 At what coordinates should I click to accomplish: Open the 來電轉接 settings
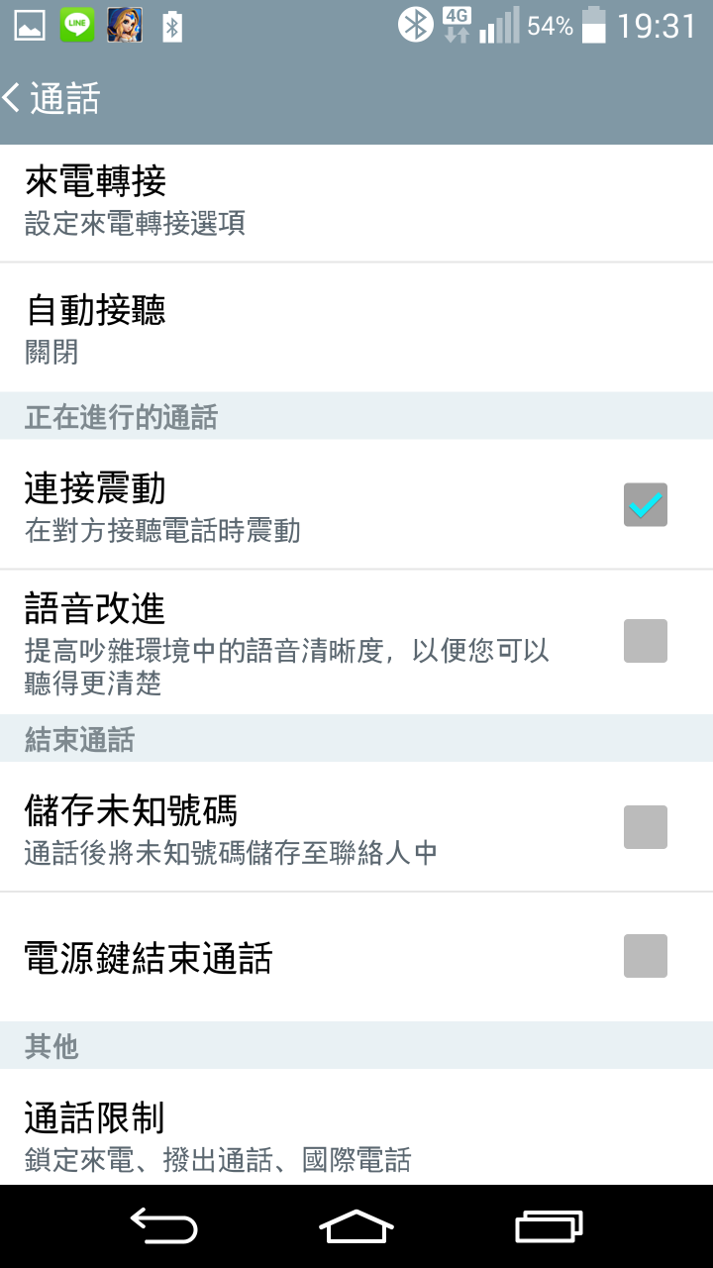[356, 203]
